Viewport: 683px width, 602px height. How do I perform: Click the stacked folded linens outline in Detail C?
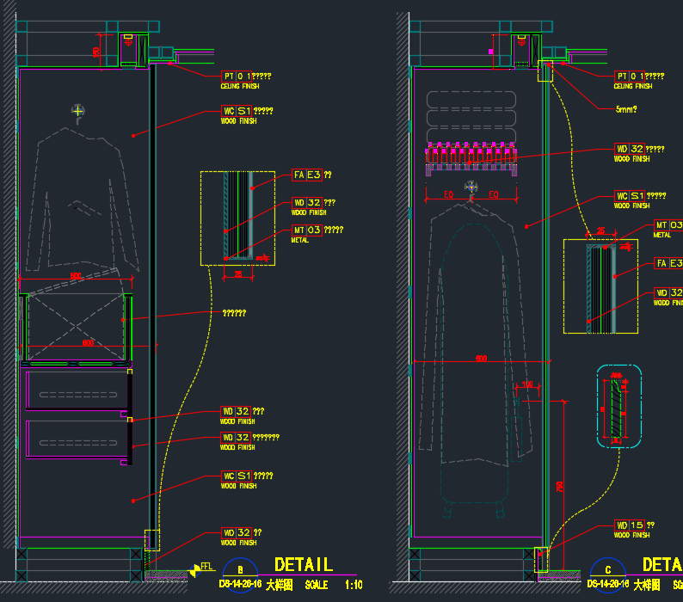coord(471,117)
